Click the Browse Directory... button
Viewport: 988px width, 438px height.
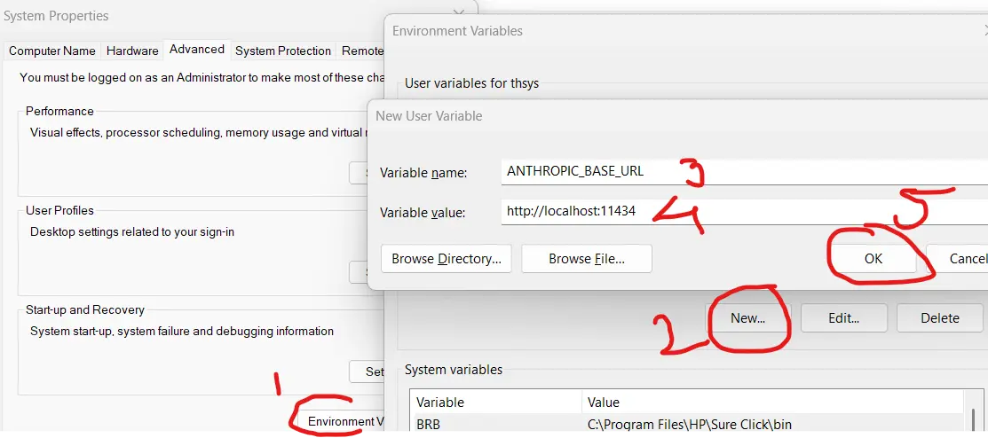click(447, 259)
